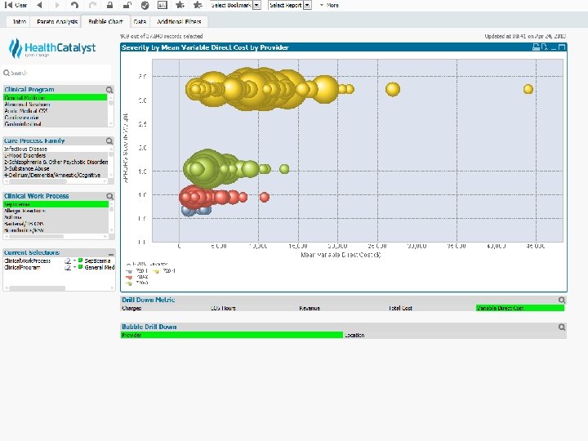Viewport: 588px width, 441px height.
Task: Click the Search input field
Action: [x=57, y=73]
